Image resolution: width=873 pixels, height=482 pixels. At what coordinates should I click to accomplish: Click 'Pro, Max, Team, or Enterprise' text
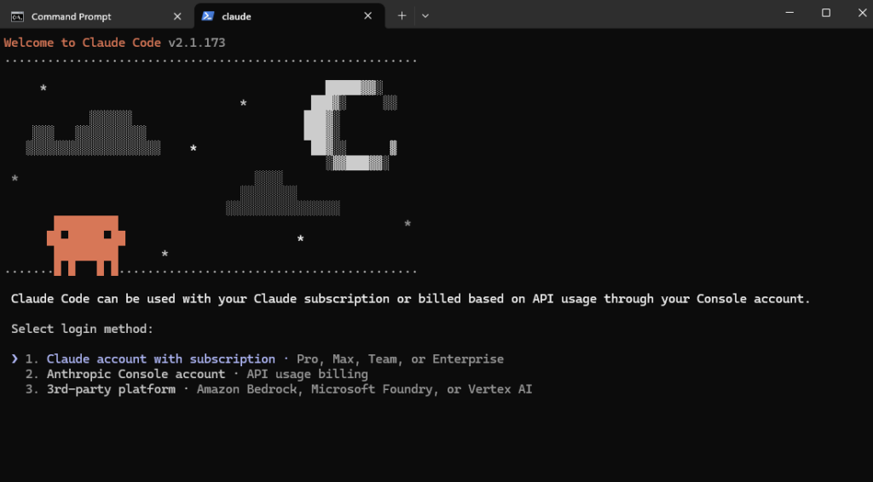pos(401,359)
